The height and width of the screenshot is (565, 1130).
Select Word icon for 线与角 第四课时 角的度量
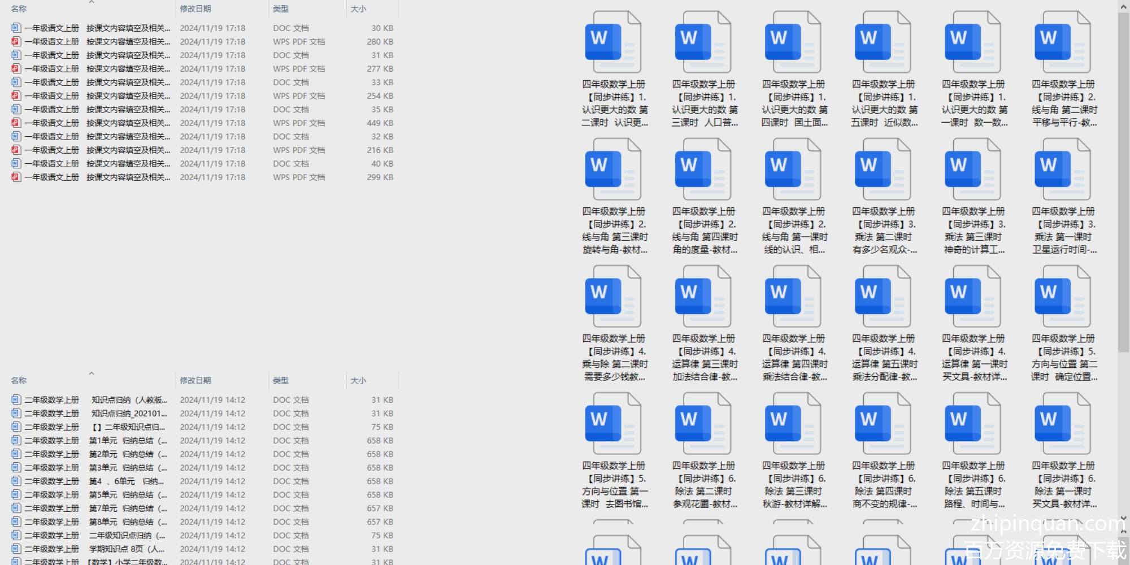(703, 169)
